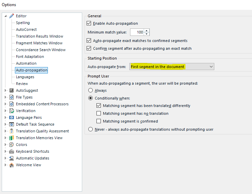The width and height of the screenshot is (252, 194).
Task: Click the File Types icon
Action: [x=12, y=97]
